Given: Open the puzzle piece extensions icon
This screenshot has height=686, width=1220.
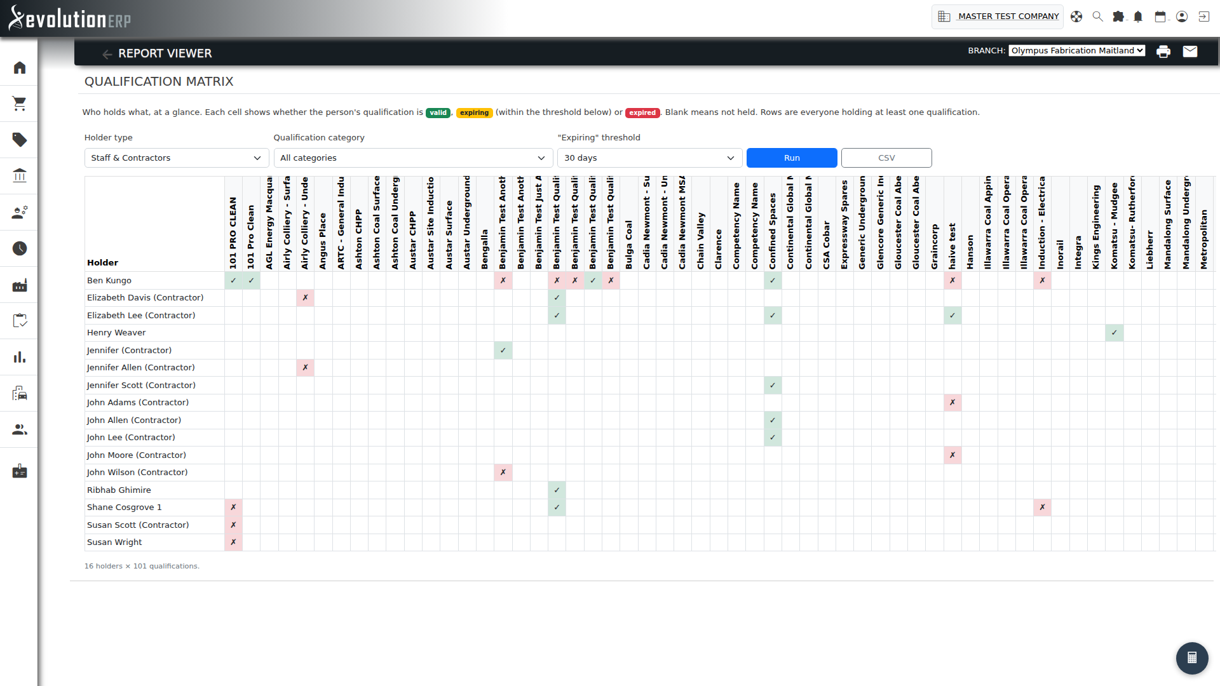Looking at the screenshot, I should click(1118, 17).
